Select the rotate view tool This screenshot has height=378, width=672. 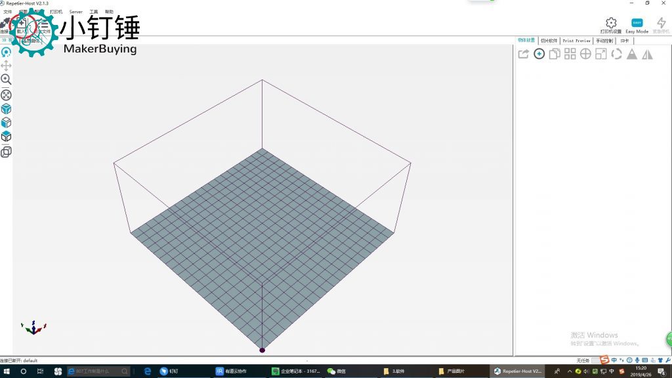pyautogui.click(x=6, y=52)
